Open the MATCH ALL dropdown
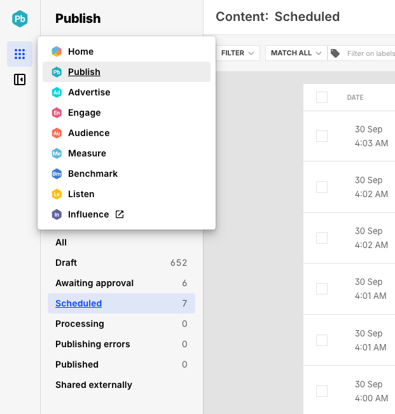This screenshot has width=395, height=414. 296,53
